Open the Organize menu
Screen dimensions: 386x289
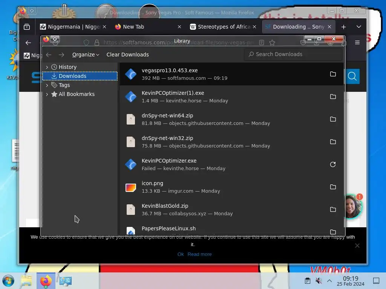[86, 55]
